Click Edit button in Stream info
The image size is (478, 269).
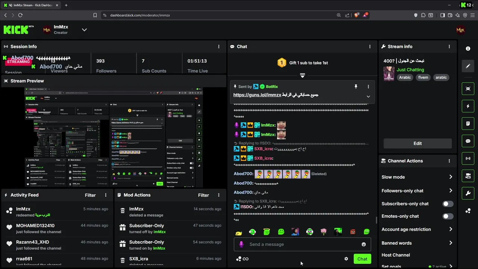(x=418, y=143)
